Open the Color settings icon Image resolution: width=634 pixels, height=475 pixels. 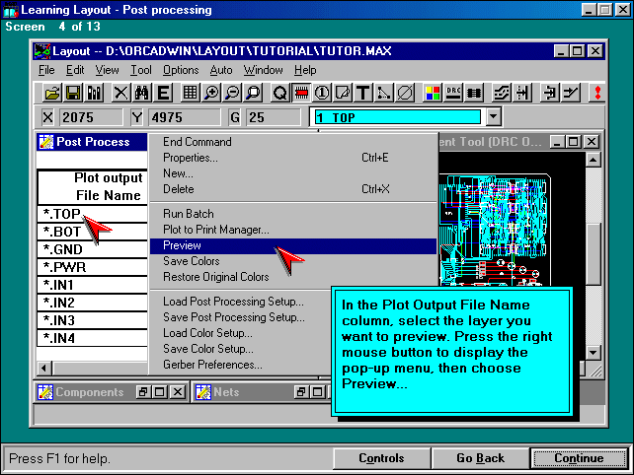point(433,93)
